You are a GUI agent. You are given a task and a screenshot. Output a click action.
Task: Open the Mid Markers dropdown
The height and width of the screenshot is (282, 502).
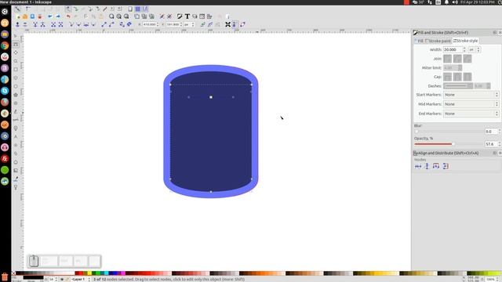(471, 104)
